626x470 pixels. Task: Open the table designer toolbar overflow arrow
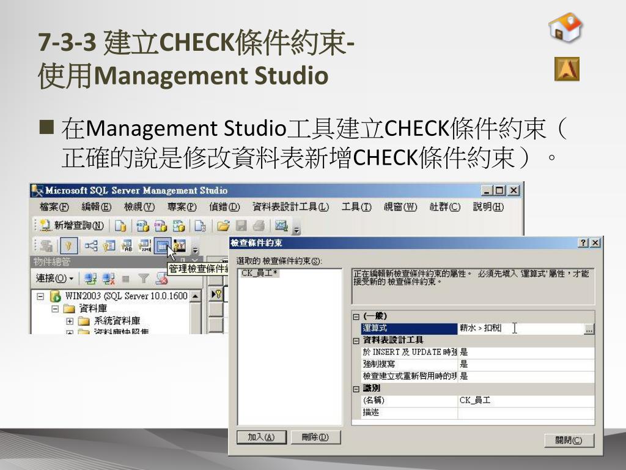coord(195,250)
